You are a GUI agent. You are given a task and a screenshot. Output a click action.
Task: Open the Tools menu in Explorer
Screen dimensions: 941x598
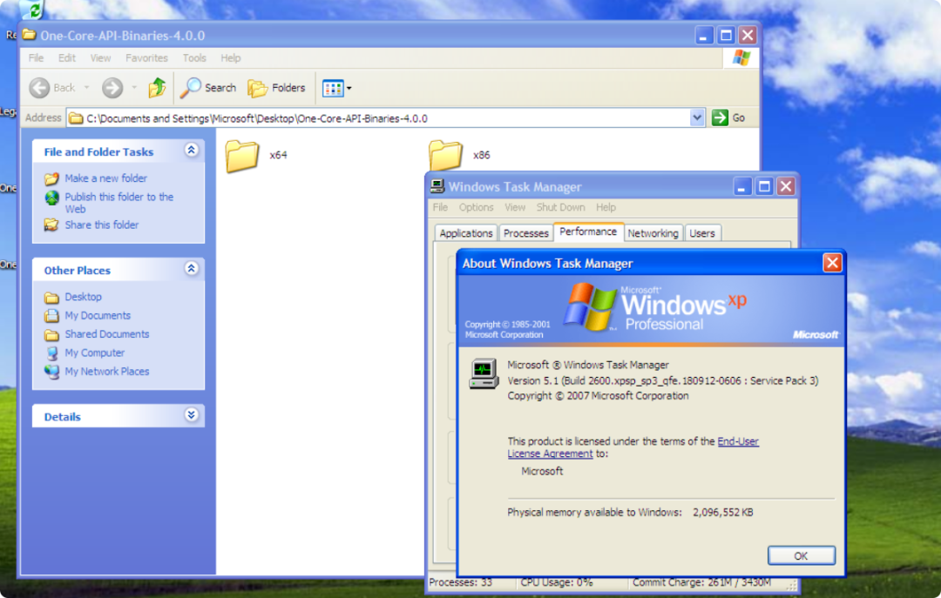pos(194,58)
